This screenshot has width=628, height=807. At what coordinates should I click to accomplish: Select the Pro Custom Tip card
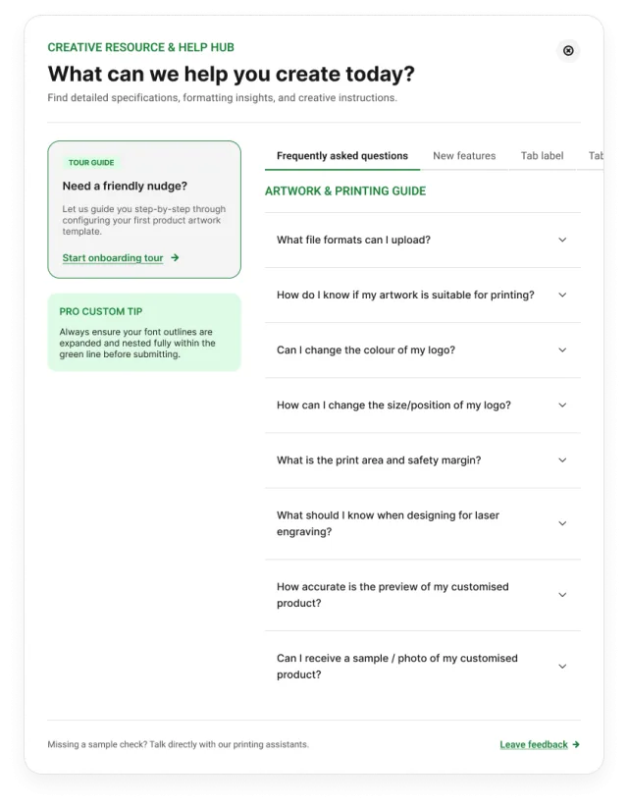[144, 333]
